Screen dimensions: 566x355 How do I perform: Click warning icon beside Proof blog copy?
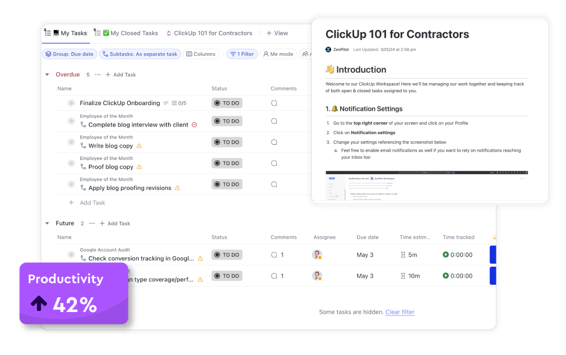[x=139, y=167]
